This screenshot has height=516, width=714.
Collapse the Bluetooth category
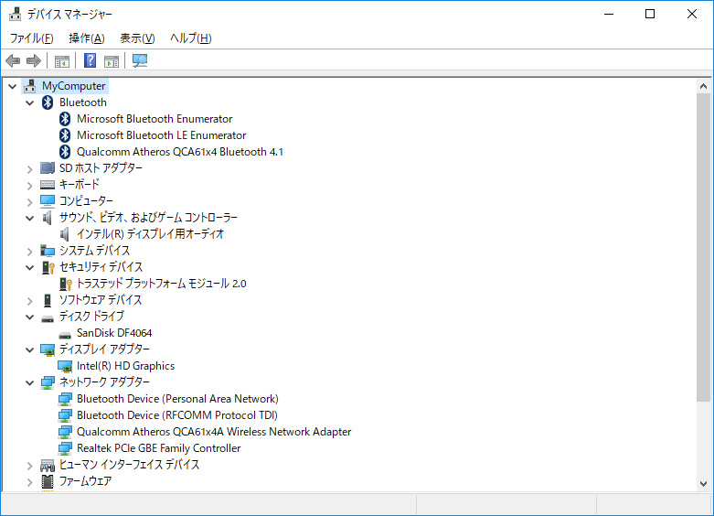pos(30,103)
